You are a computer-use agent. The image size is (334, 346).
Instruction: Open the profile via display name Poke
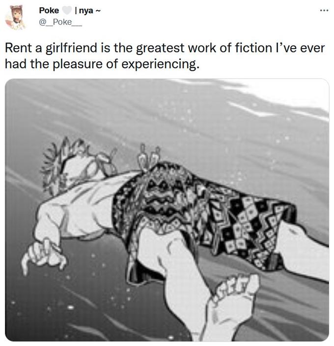point(49,10)
